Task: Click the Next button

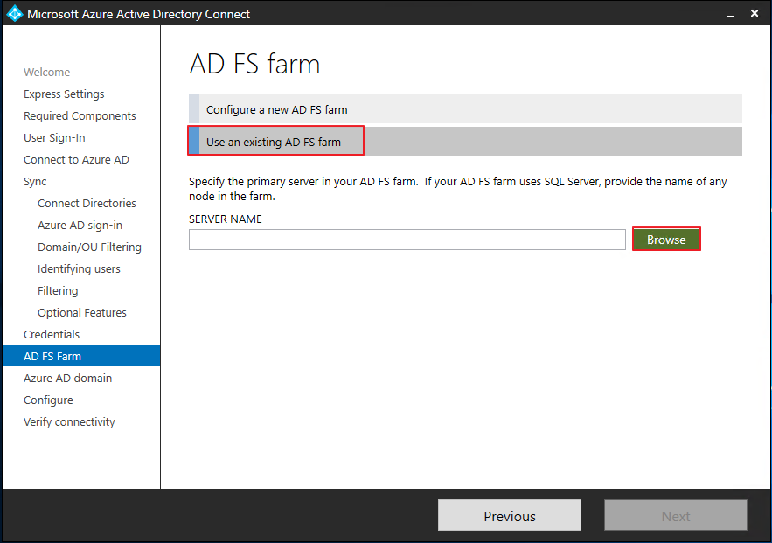Action: [676, 515]
